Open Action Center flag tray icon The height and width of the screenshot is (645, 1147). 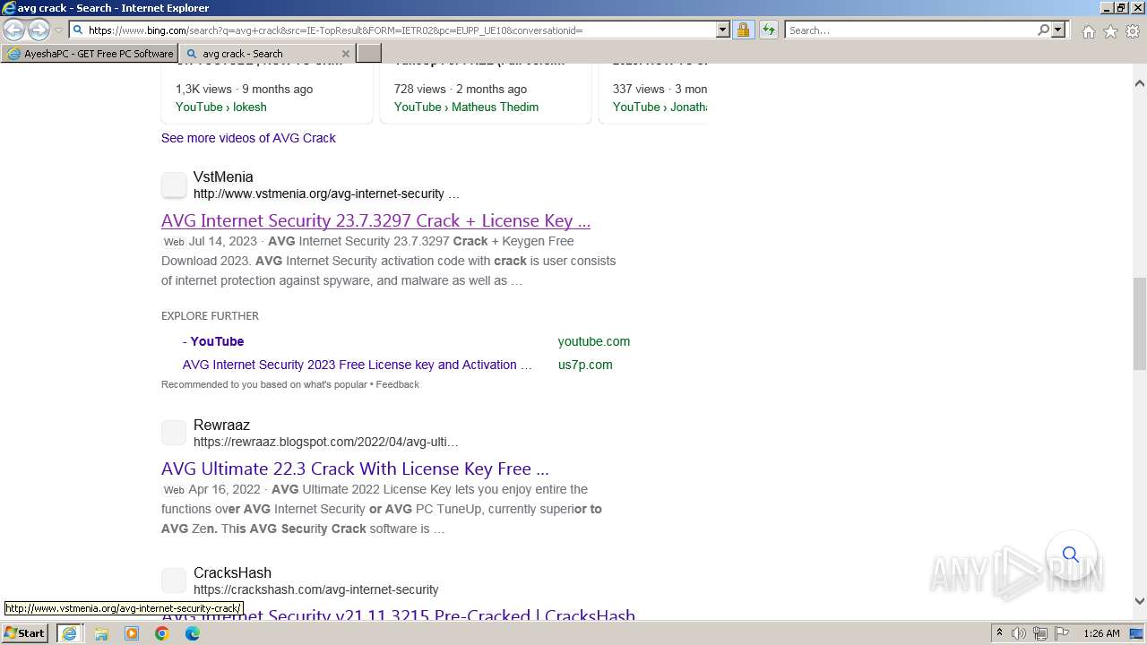1062,633
